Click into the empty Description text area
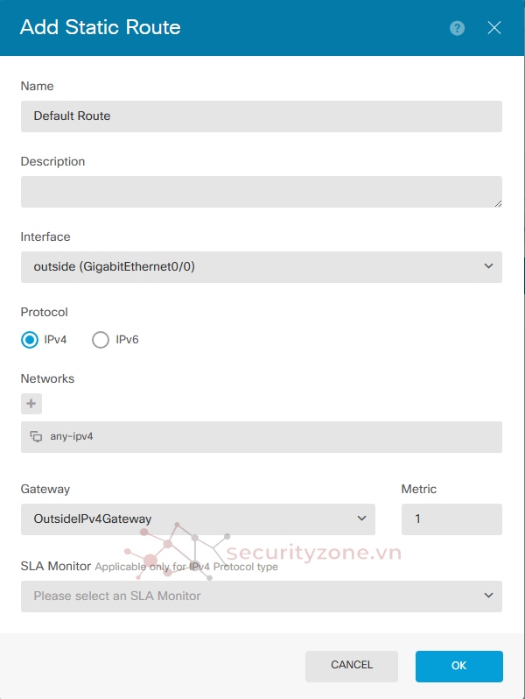This screenshot has height=699, width=525. pos(262,192)
